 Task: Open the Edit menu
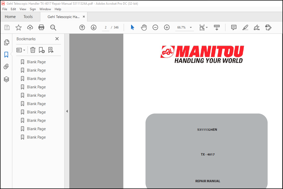point(13,9)
